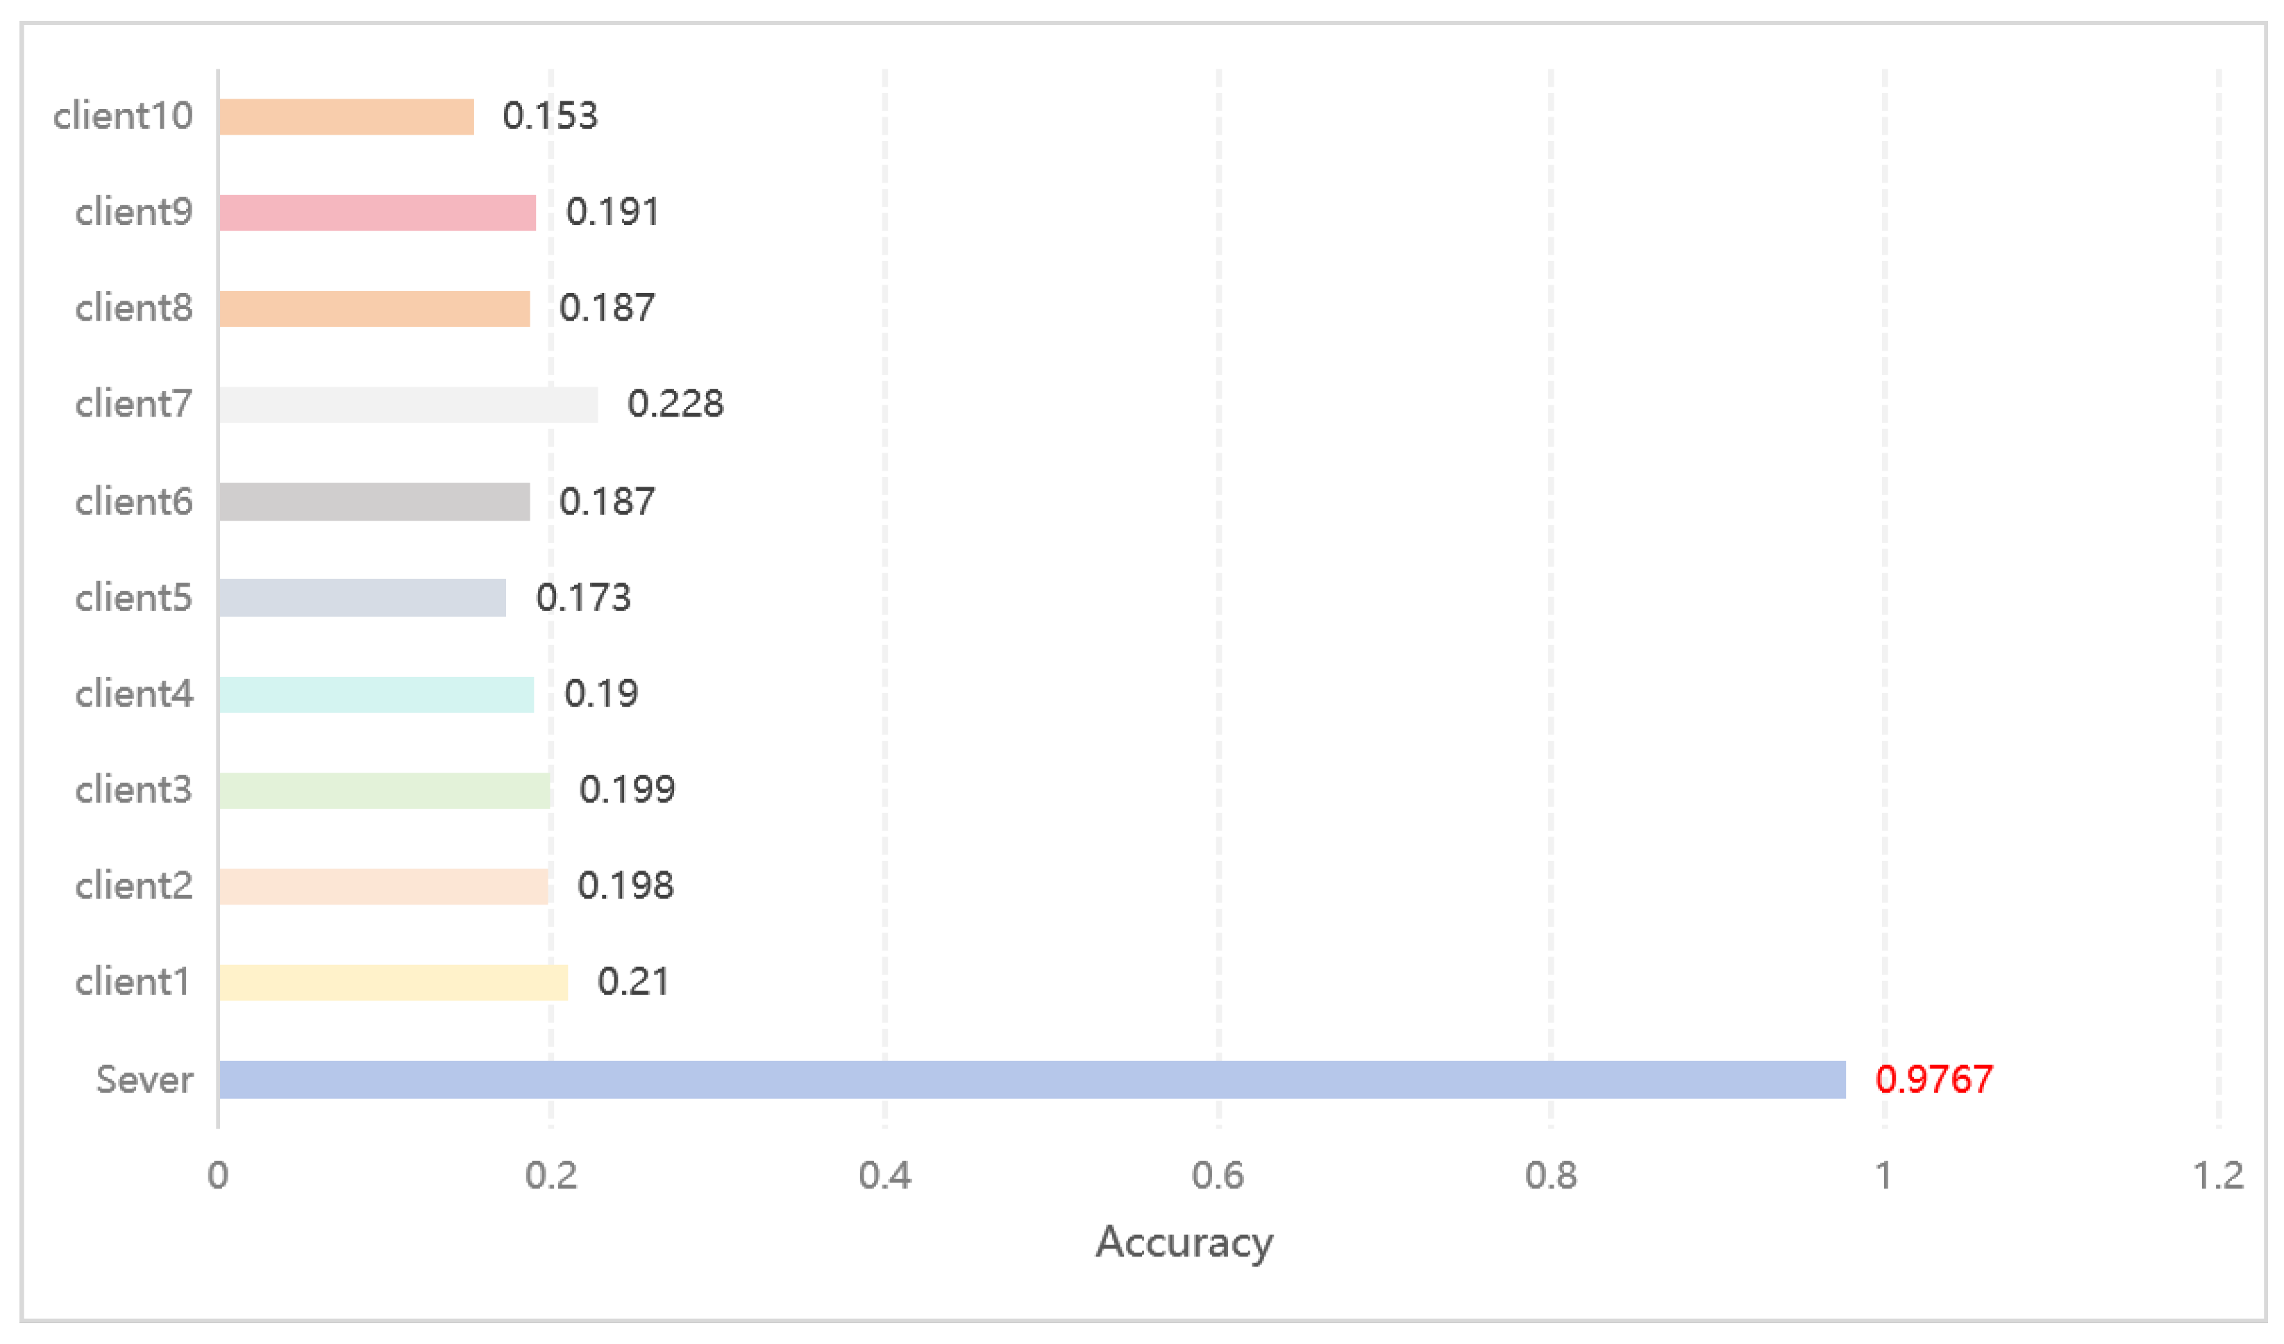Click the client6 dark gray bar
The image size is (2284, 1344).
(374, 501)
